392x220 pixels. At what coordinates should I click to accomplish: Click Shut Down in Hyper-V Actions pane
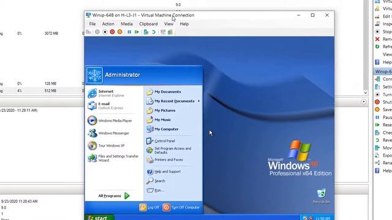point(383,102)
